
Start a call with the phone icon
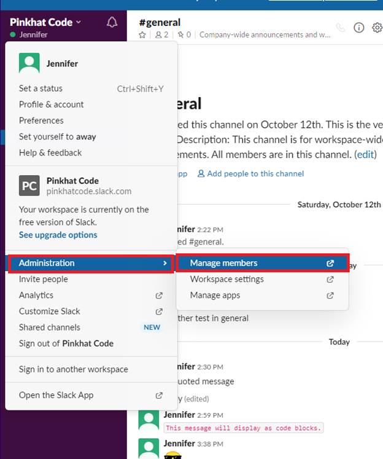coord(340,28)
